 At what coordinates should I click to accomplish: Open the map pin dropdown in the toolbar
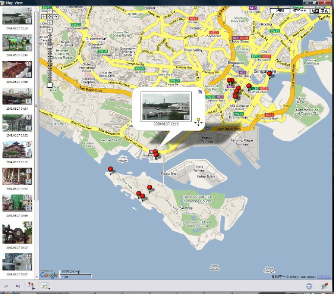click(x=32, y=286)
